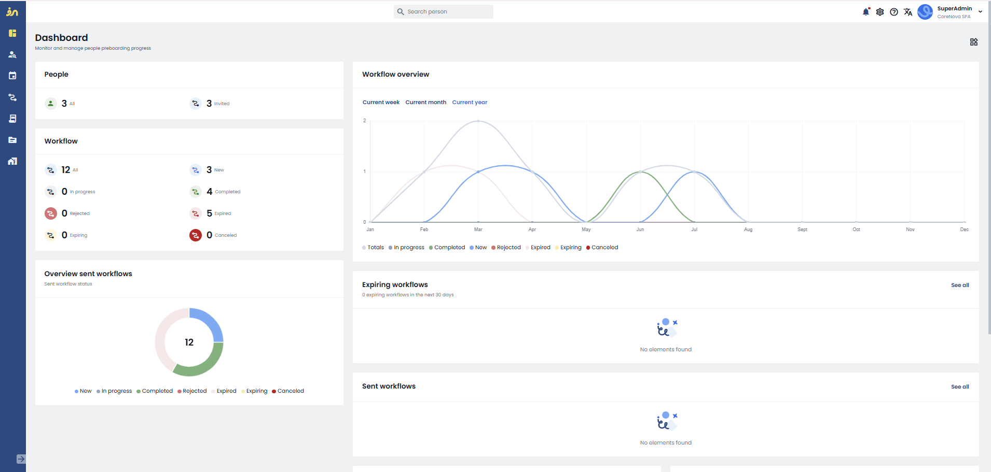Open the language translation icon

pyautogui.click(x=908, y=12)
